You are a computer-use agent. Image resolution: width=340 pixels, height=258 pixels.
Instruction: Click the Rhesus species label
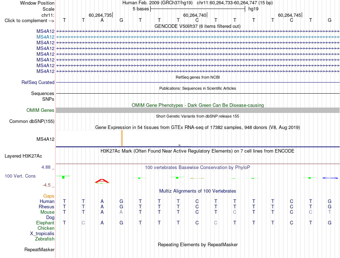47,207
